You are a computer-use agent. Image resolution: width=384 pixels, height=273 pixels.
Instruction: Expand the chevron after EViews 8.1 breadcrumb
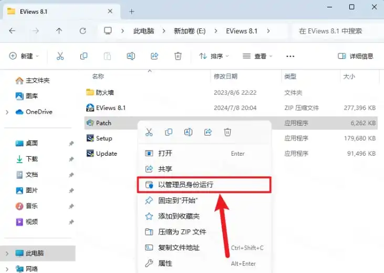[268, 31]
